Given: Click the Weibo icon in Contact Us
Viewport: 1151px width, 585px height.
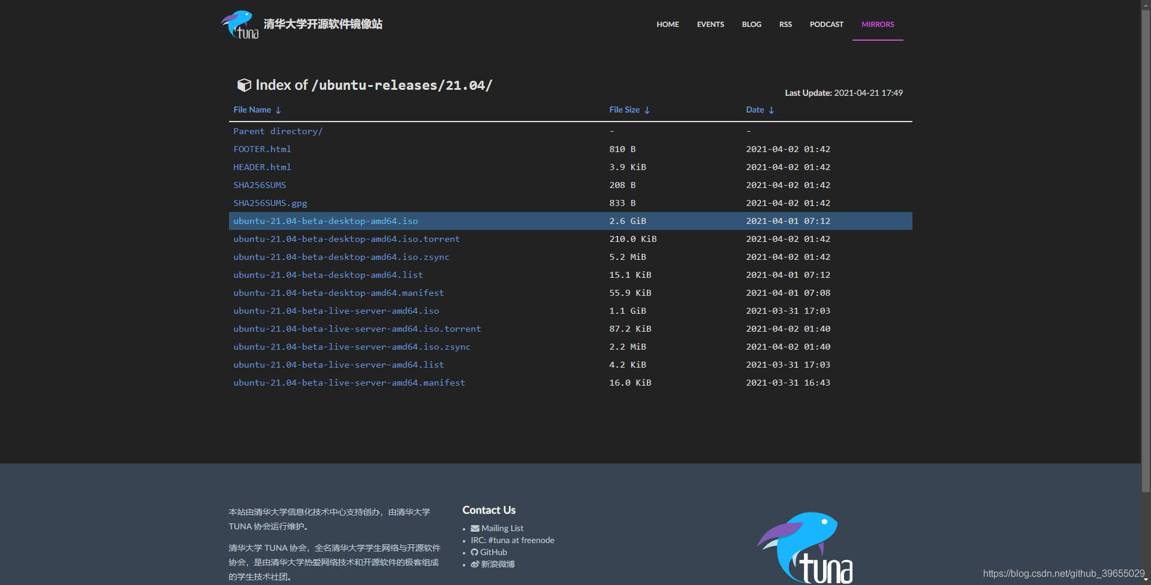Looking at the screenshot, I should tap(475, 564).
